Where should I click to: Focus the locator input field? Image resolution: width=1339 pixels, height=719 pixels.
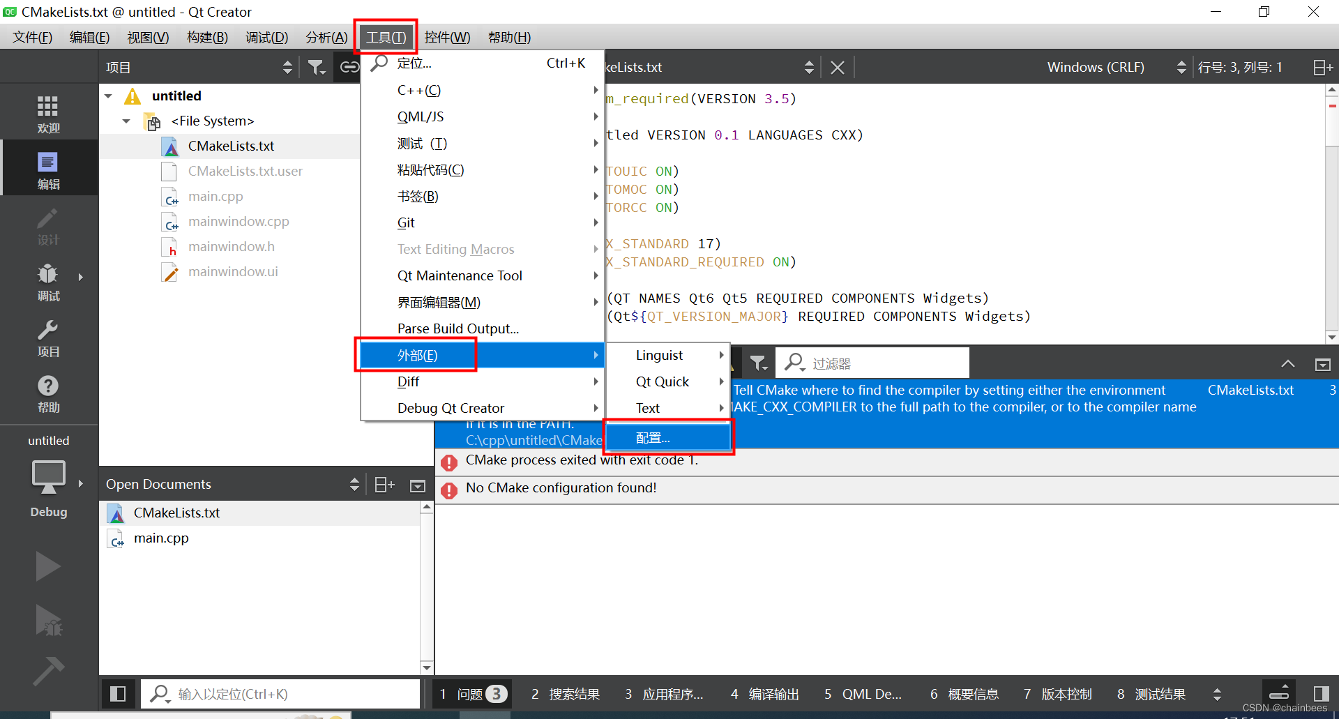281,694
